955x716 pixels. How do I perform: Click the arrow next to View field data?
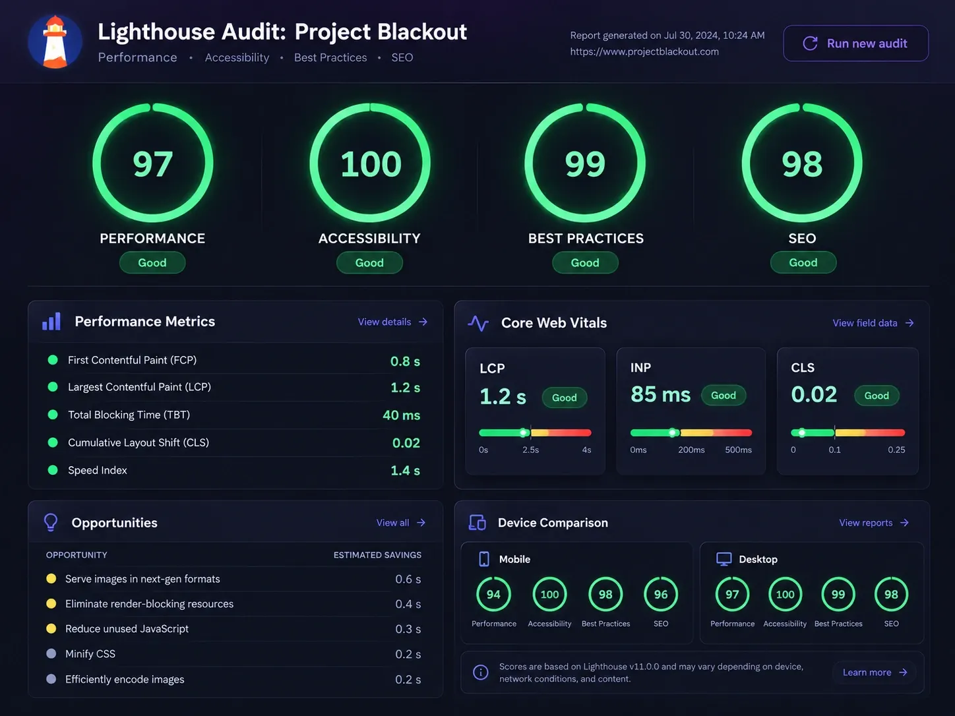pos(909,323)
